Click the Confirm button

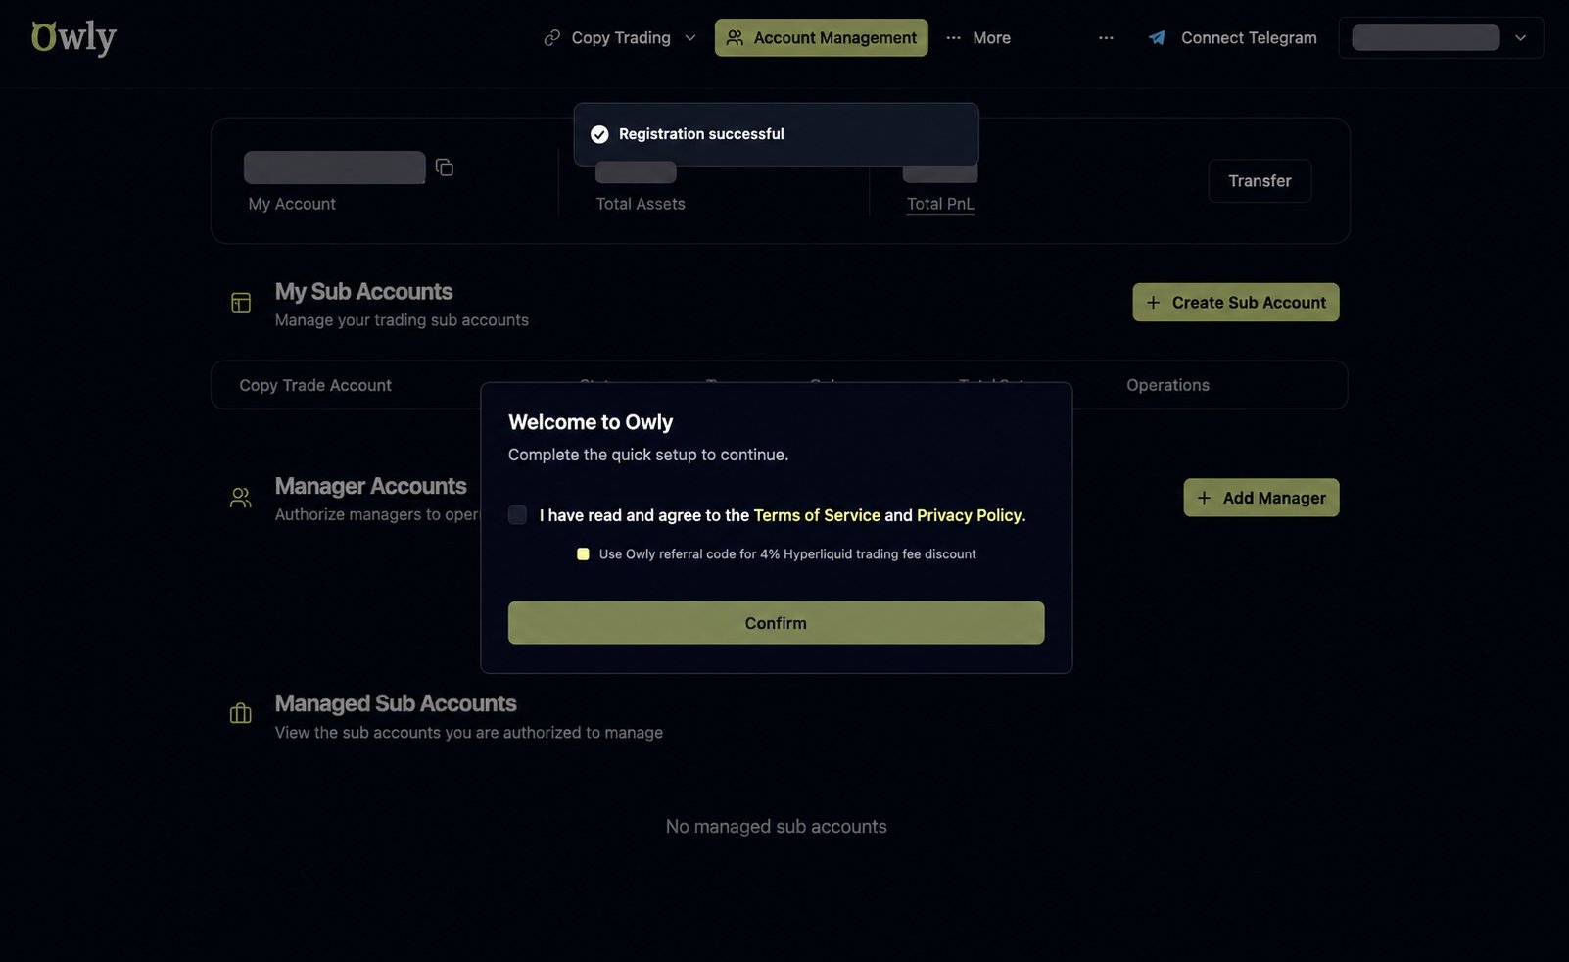pos(776,623)
